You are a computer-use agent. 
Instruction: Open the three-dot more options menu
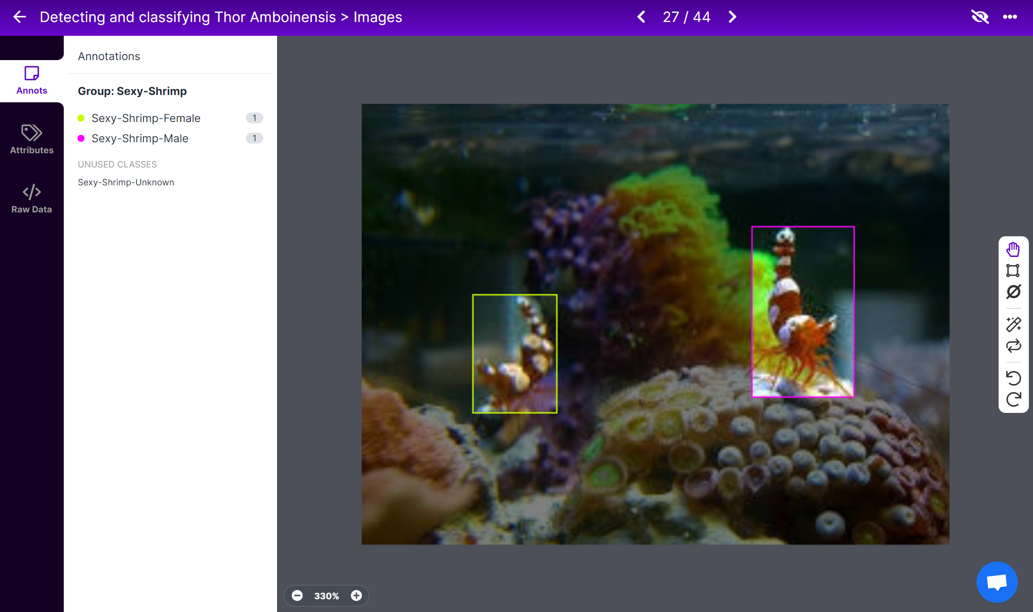coord(1010,17)
